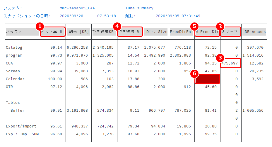Click the indented Buffer row name
This screenshot has height=147, width=272.
point(17,110)
